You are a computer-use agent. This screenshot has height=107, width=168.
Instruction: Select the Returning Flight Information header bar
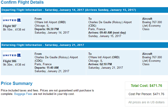click(x=85, y=45)
